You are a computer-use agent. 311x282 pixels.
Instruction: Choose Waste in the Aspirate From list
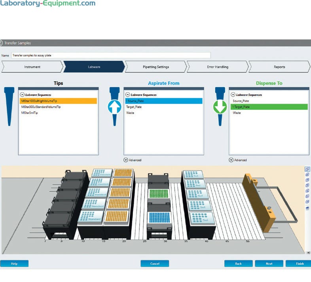(x=130, y=113)
